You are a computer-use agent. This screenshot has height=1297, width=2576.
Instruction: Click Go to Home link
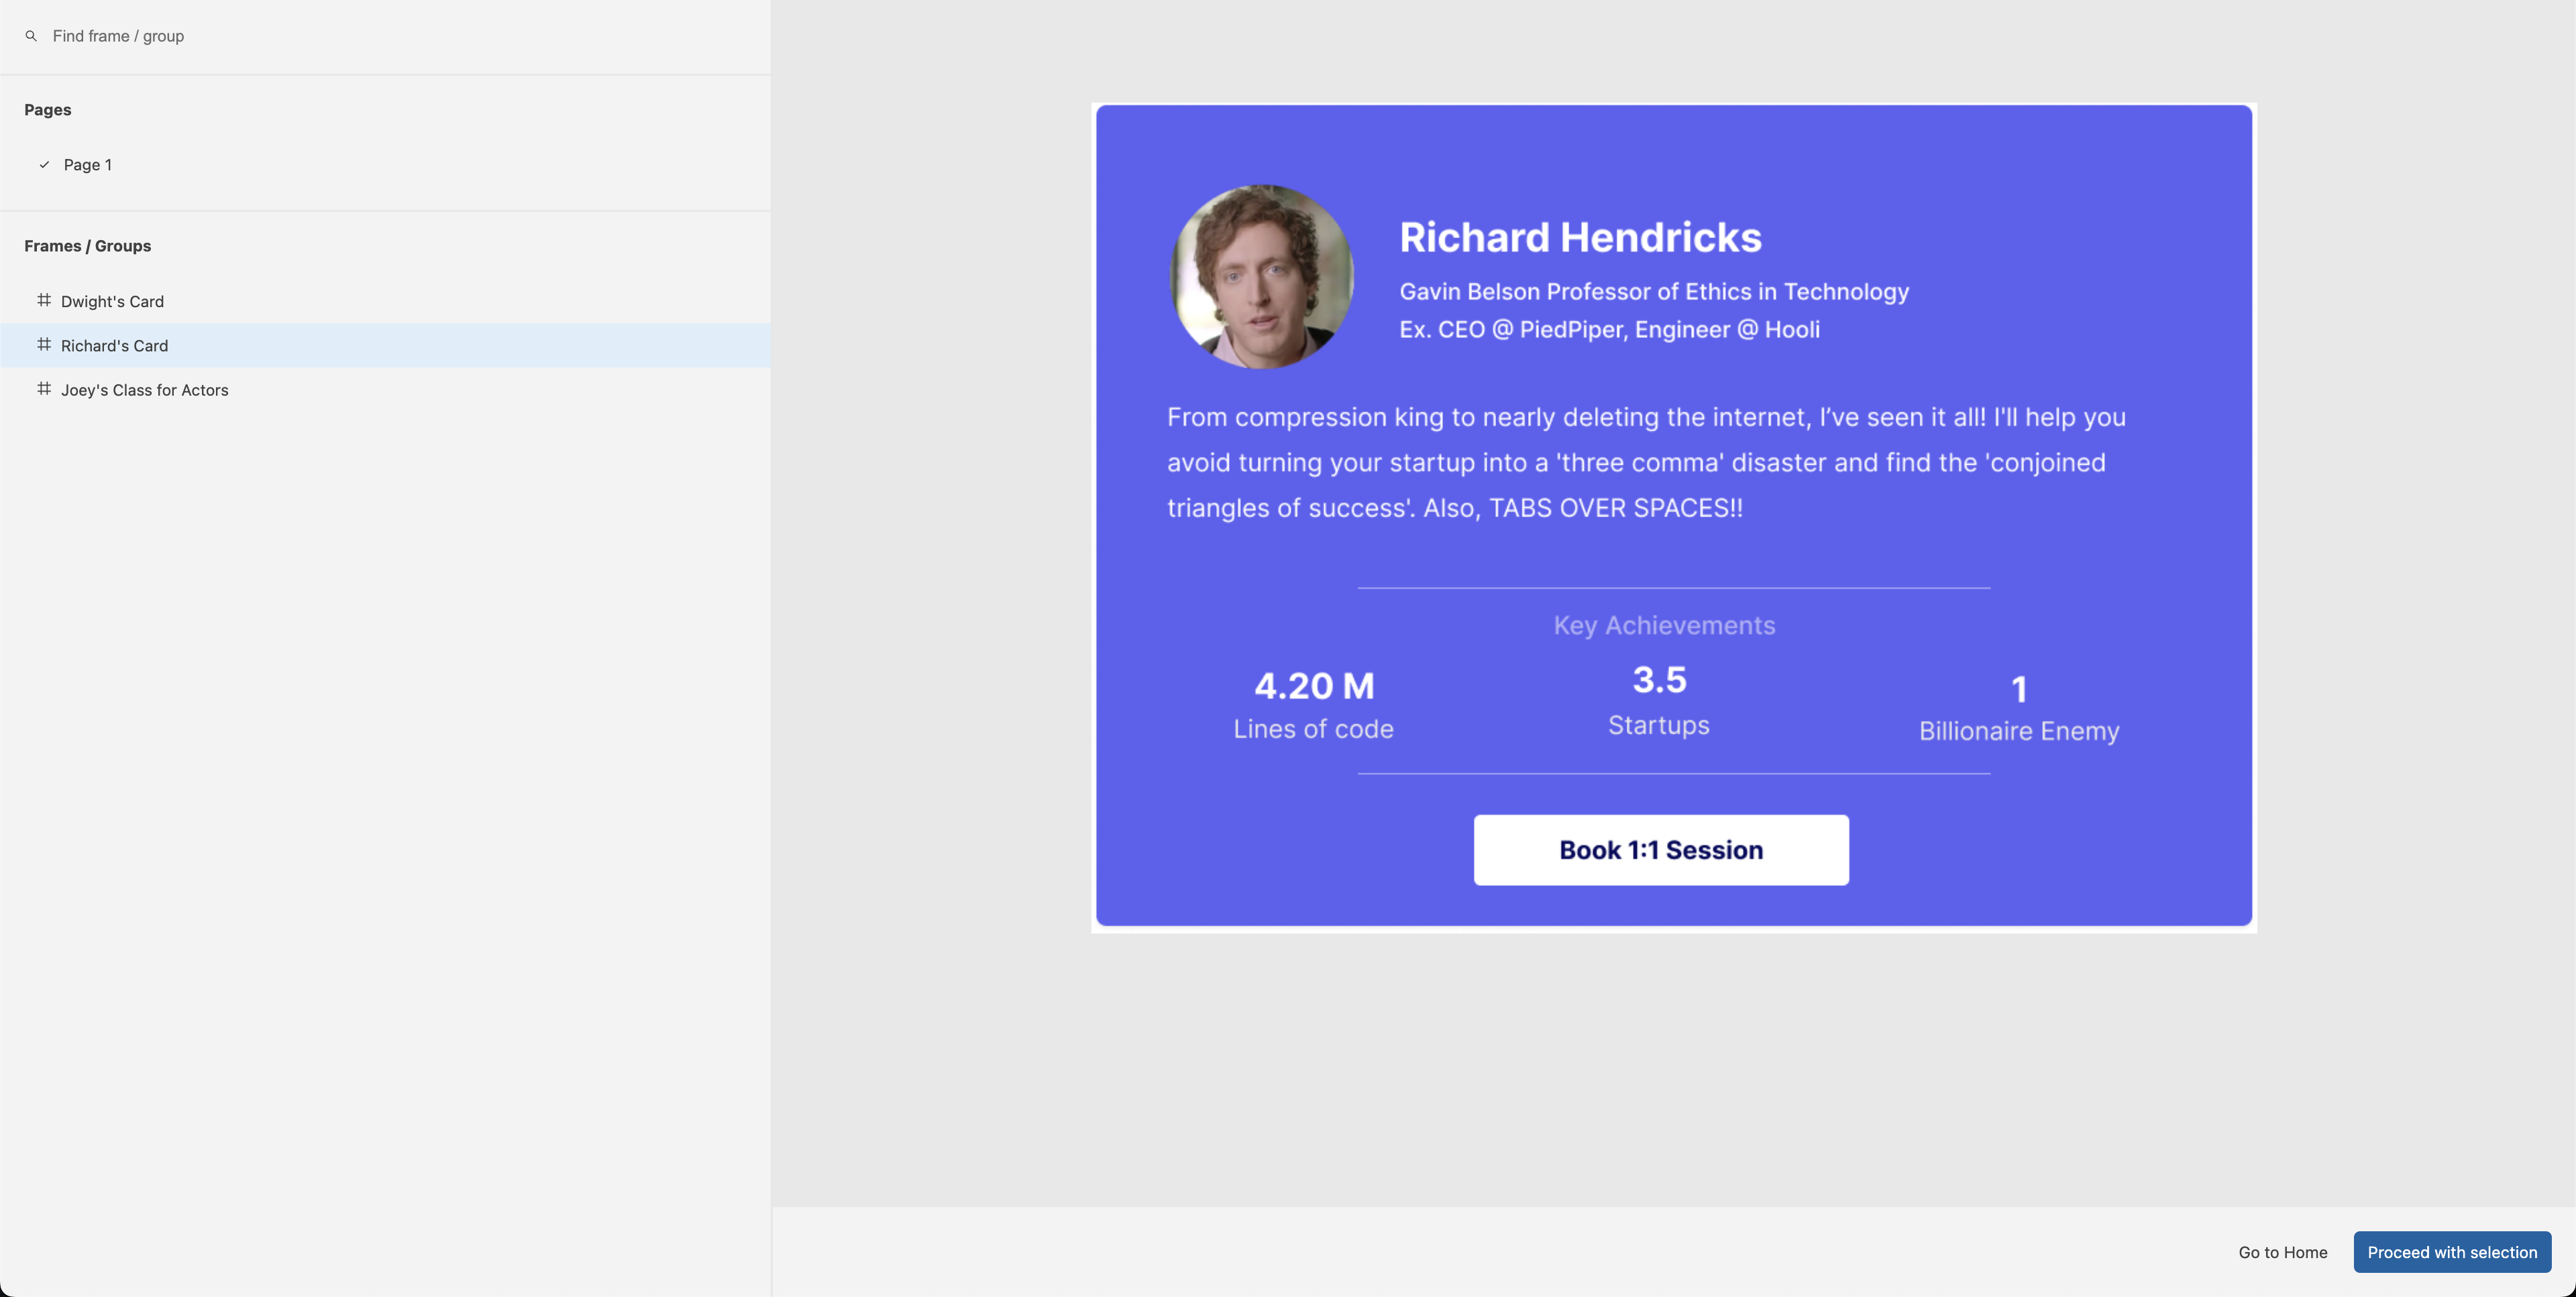click(2282, 1252)
